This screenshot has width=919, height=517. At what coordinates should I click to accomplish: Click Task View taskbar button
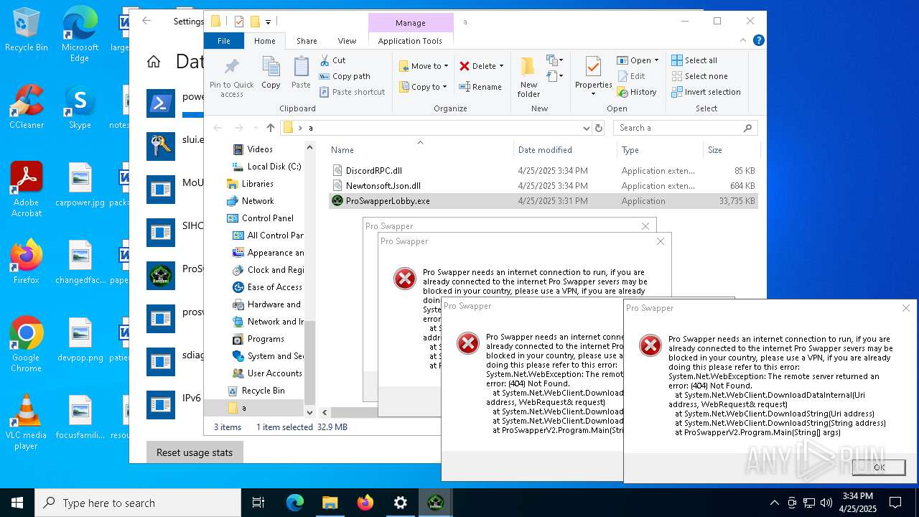[258, 503]
